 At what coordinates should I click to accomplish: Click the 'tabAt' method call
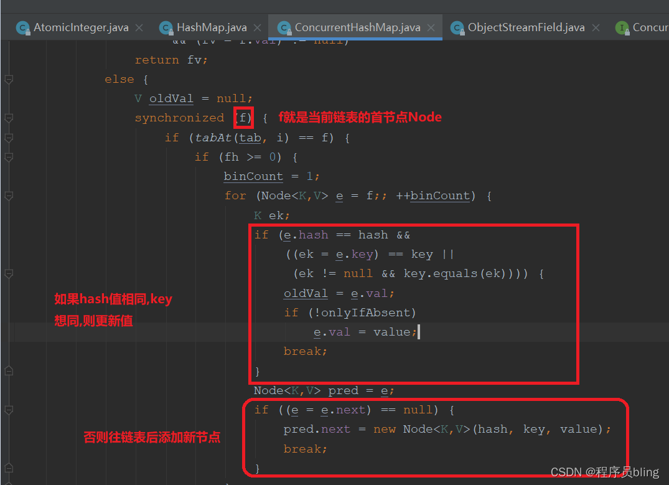click(x=213, y=138)
